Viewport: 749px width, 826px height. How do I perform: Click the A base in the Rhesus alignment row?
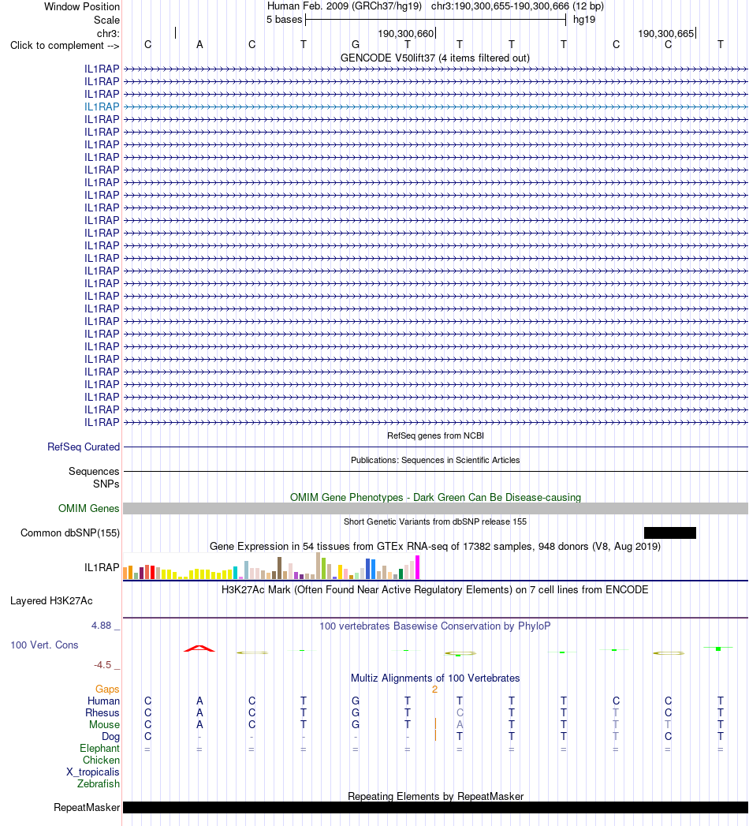pos(199,712)
